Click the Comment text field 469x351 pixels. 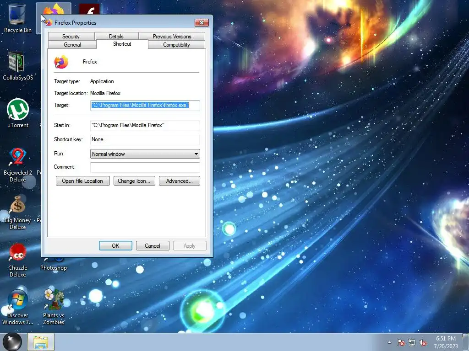tap(145, 167)
